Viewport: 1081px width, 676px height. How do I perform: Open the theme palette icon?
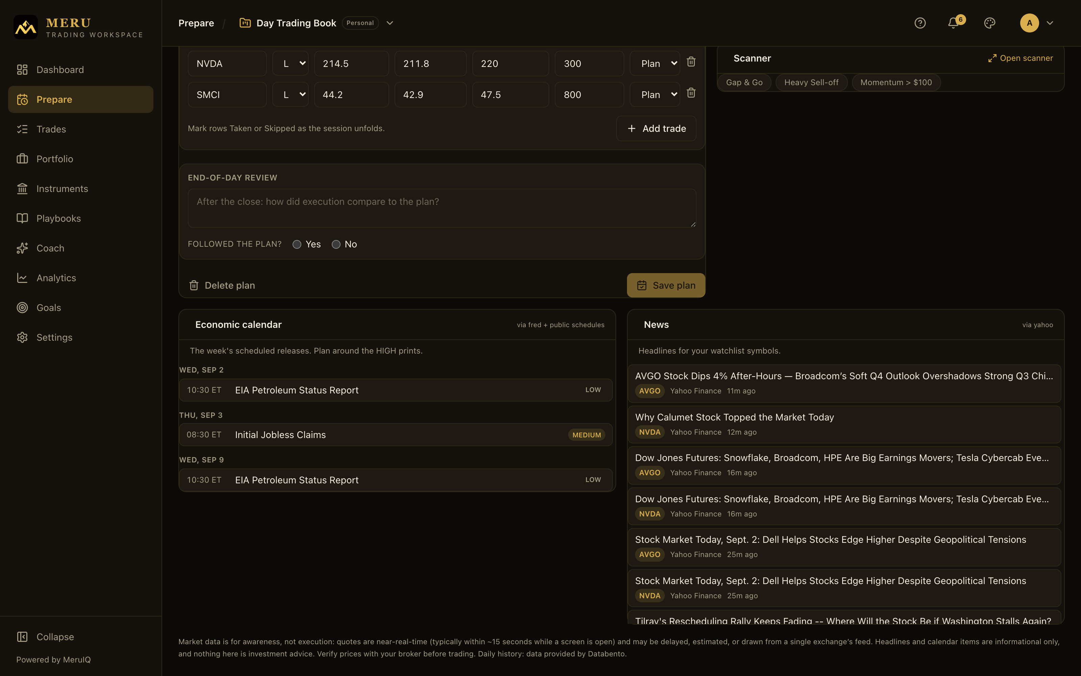click(x=989, y=23)
